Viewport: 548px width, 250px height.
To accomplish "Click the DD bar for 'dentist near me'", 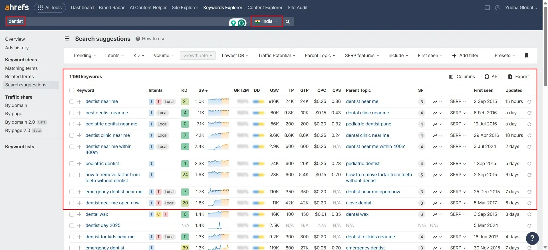I will (x=259, y=101).
